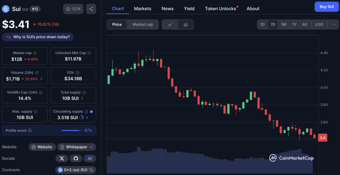Switch to candlestick chart icon
This screenshot has height=175, width=340.
[x=185, y=25]
